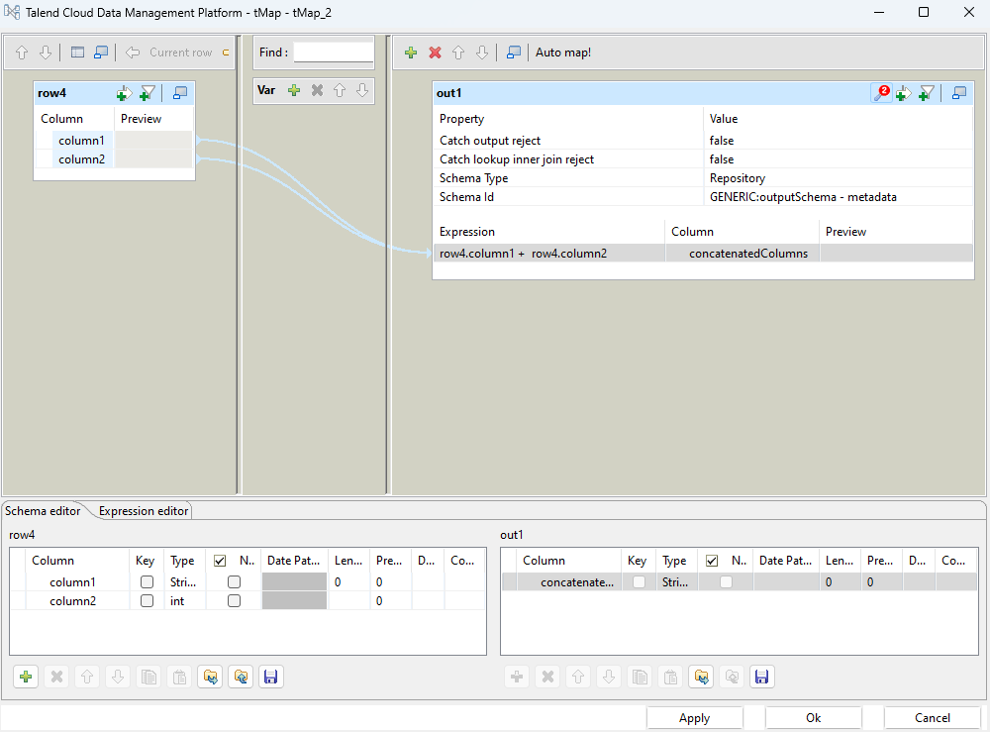
Task: Click the Auto map! button
Action: point(562,52)
